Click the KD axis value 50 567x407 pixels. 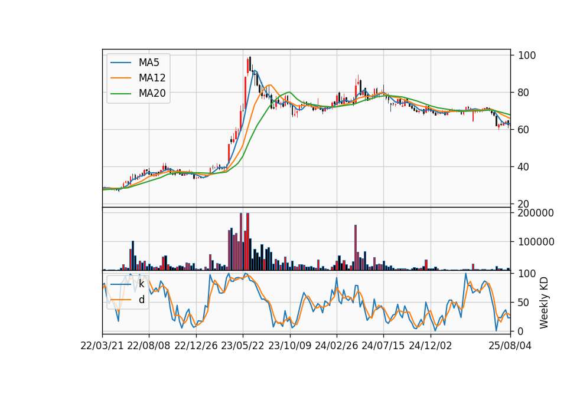coord(524,303)
